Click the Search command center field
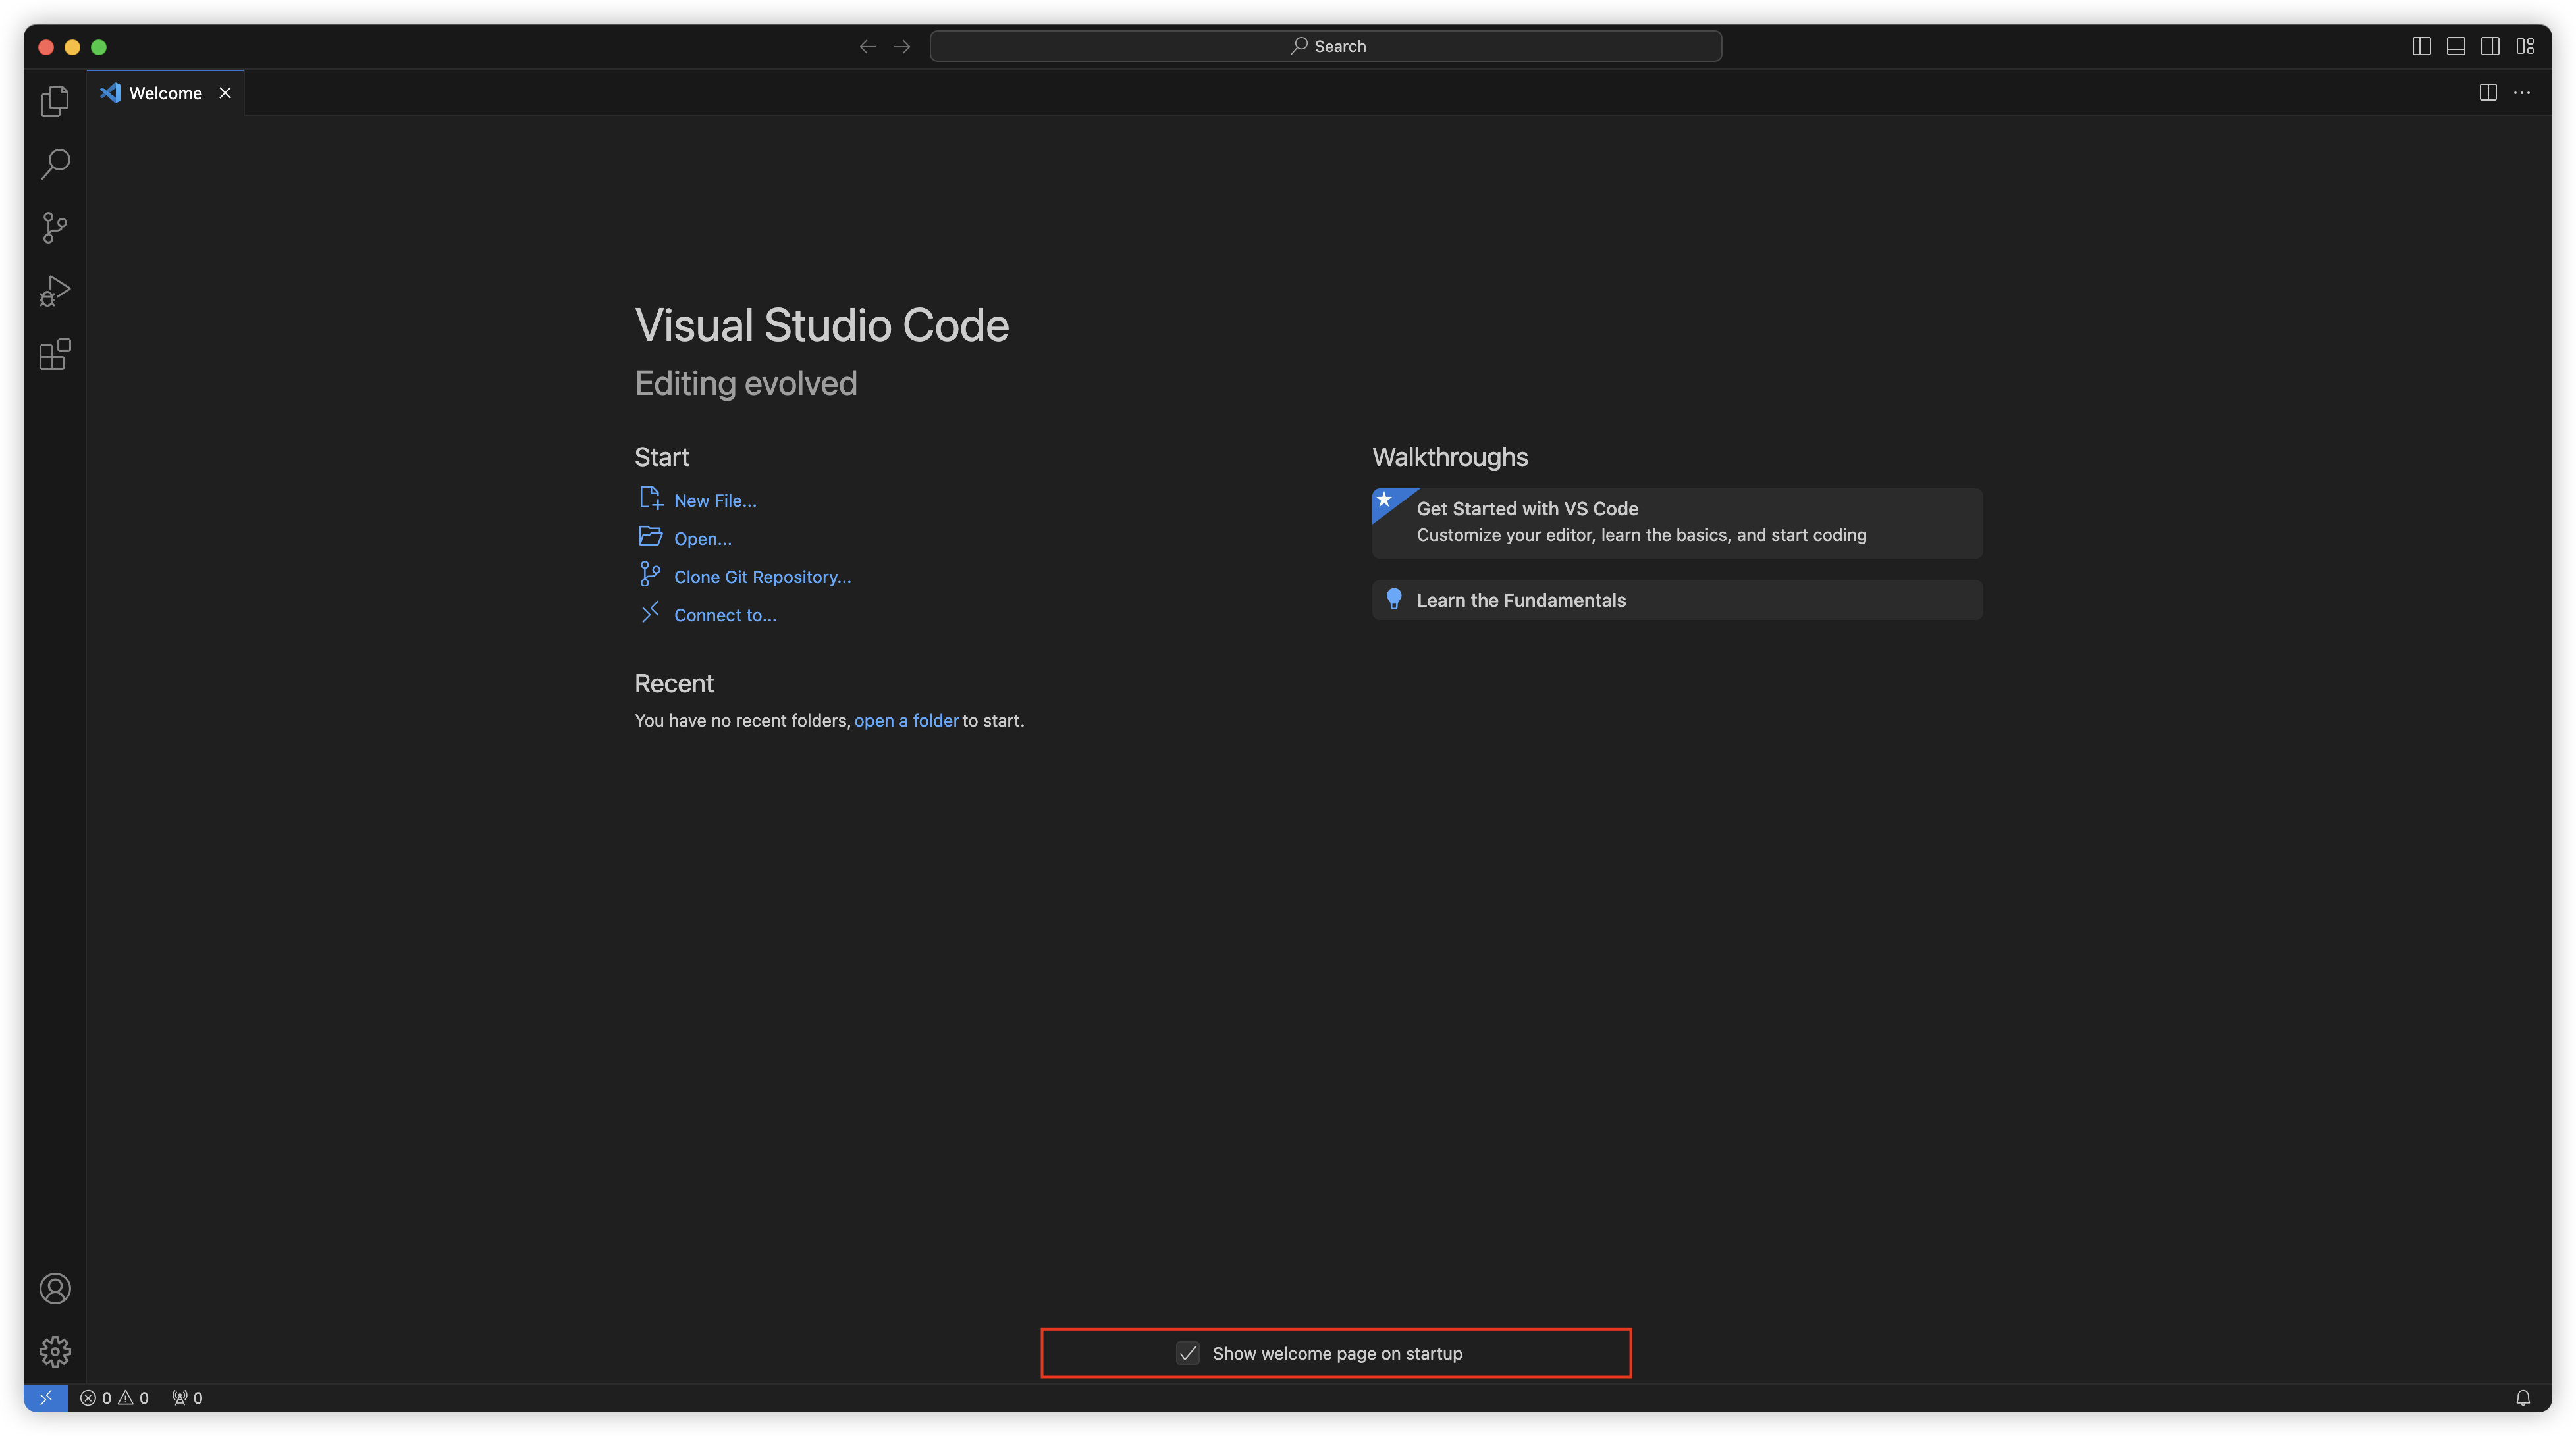2576x1436 pixels. pos(1325,46)
